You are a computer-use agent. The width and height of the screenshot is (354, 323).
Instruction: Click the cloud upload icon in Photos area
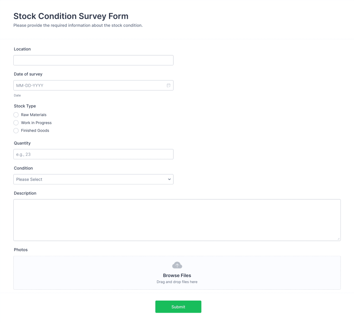[x=177, y=265]
